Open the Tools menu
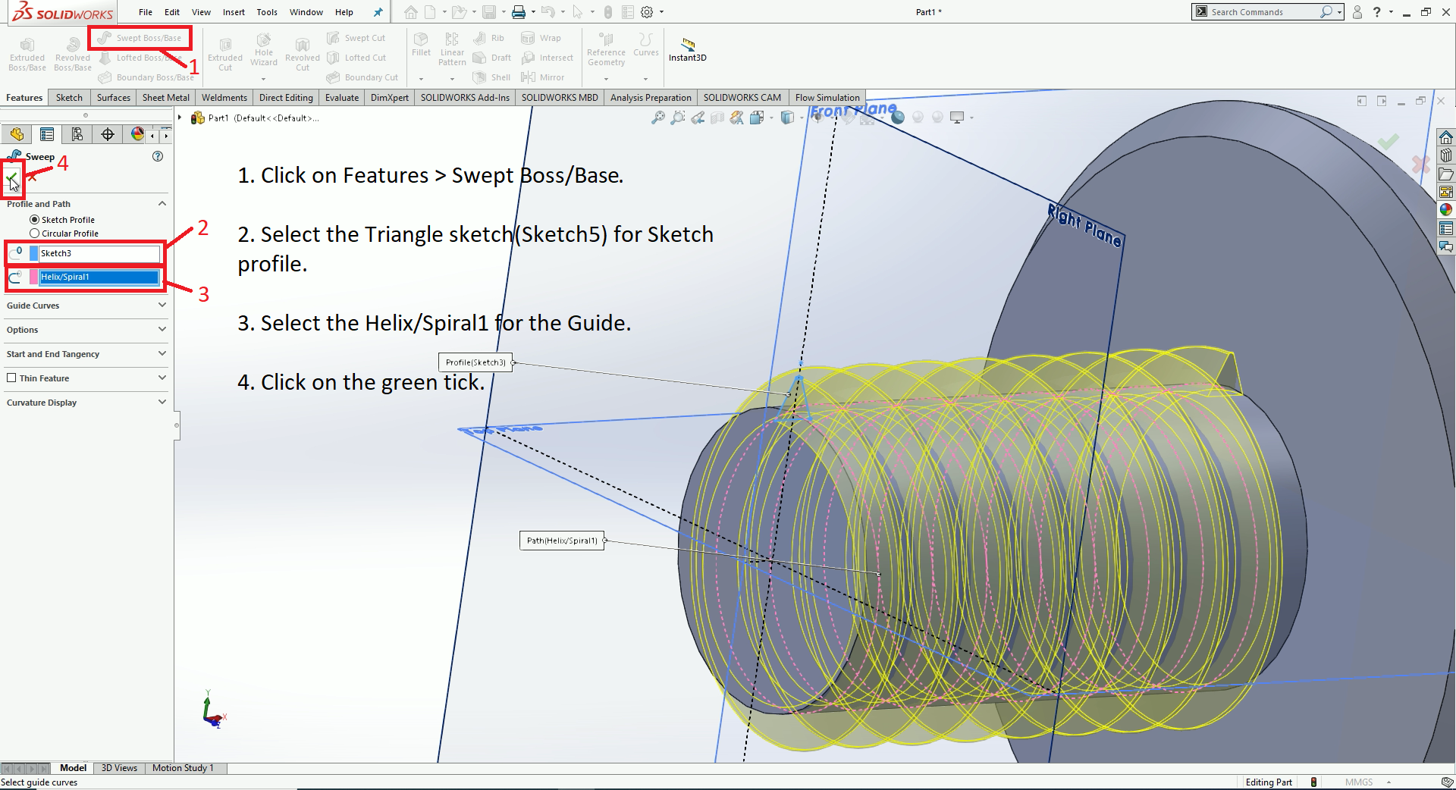 point(267,12)
